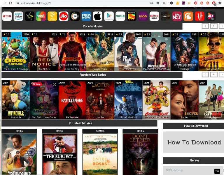The image size is (224, 175).
Task: Open the Viu yellow icon
Action: [52, 16]
